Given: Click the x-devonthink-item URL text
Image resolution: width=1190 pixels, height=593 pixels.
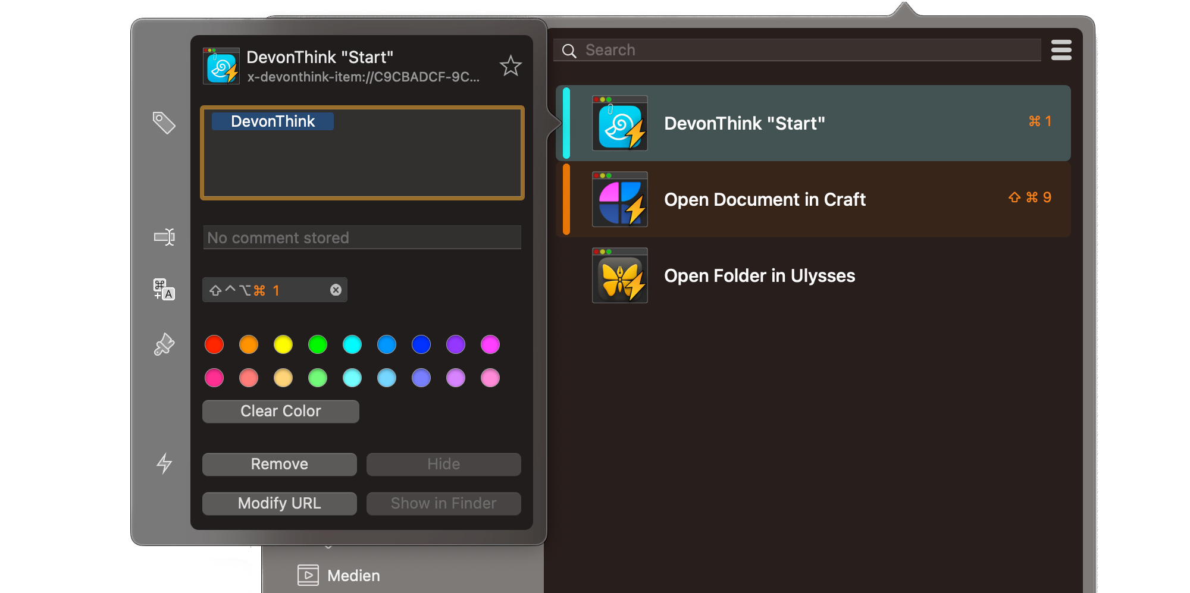Looking at the screenshot, I should (364, 77).
